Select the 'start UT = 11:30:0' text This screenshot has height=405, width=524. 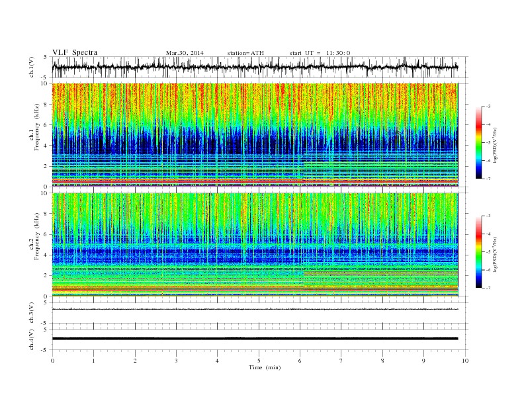[320, 53]
